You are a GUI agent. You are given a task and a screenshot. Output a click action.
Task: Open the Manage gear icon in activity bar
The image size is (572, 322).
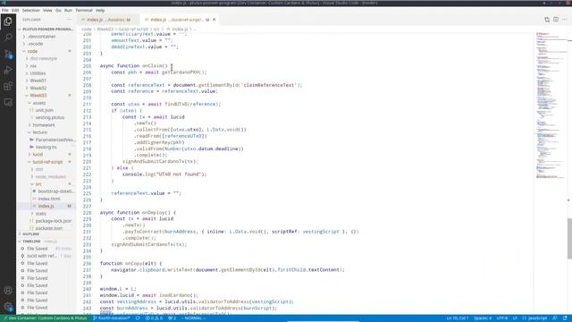pos(8,307)
